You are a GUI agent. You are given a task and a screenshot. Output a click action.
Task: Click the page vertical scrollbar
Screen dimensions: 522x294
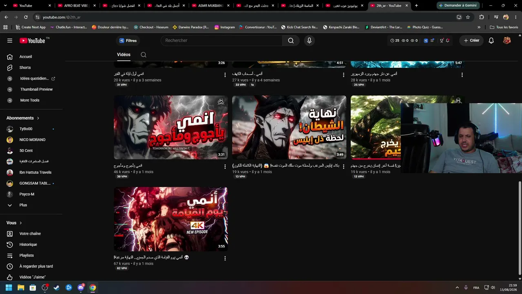[519, 228]
